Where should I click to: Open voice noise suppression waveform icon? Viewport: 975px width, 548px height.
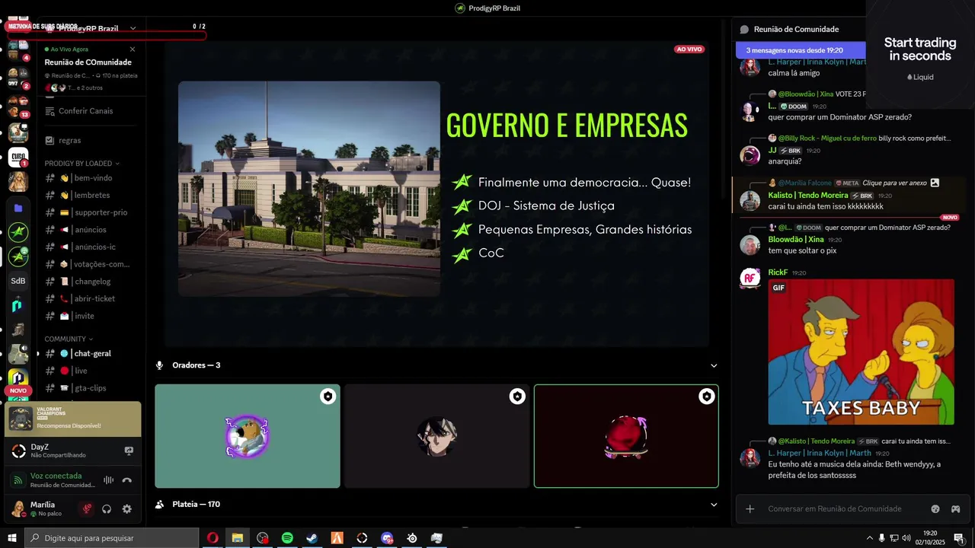(108, 480)
